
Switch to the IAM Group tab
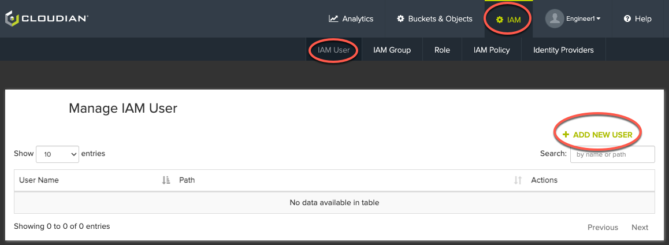[392, 50]
